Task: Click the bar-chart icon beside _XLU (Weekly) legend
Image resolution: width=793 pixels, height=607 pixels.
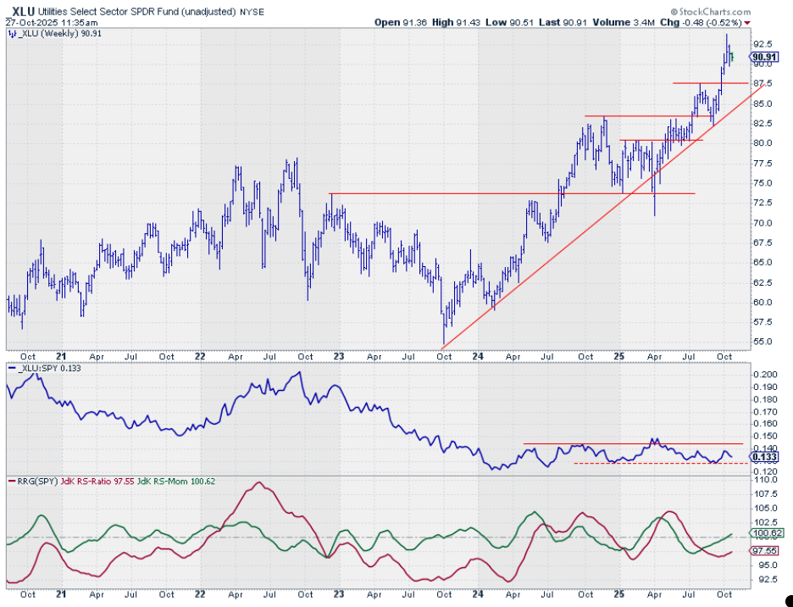Action: [10, 34]
